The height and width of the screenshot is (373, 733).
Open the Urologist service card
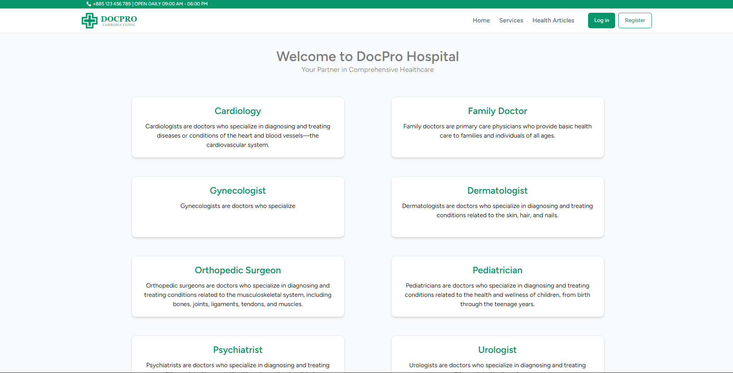pyautogui.click(x=497, y=354)
